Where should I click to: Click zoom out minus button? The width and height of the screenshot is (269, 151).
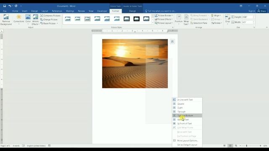(x=240, y=146)
